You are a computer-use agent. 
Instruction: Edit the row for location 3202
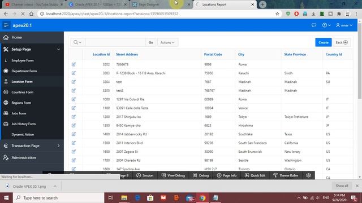click(74, 64)
